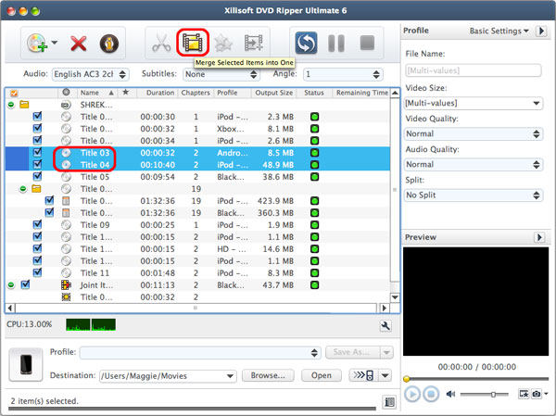The height and width of the screenshot is (416, 556).
Task: Open the Video Quality Normal dropdown
Action: pyautogui.click(x=473, y=133)
